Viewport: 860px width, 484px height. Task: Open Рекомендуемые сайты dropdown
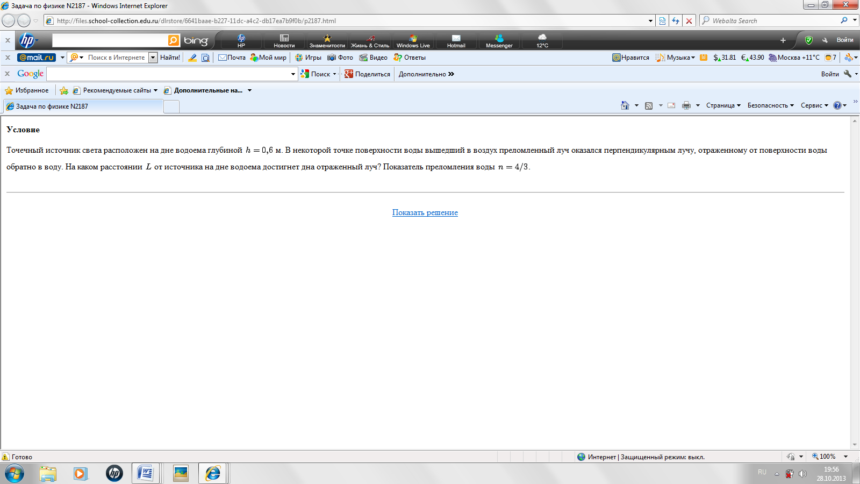pyautogui.click(x=115, y=90)
